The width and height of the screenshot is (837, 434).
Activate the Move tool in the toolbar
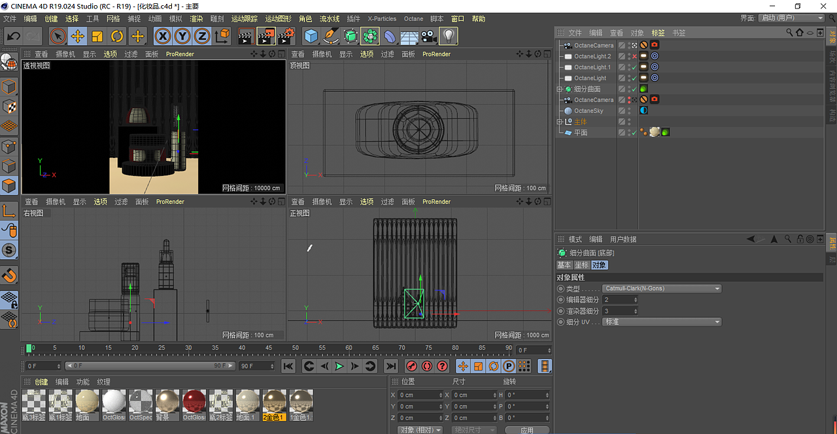[x=78, y=36]
